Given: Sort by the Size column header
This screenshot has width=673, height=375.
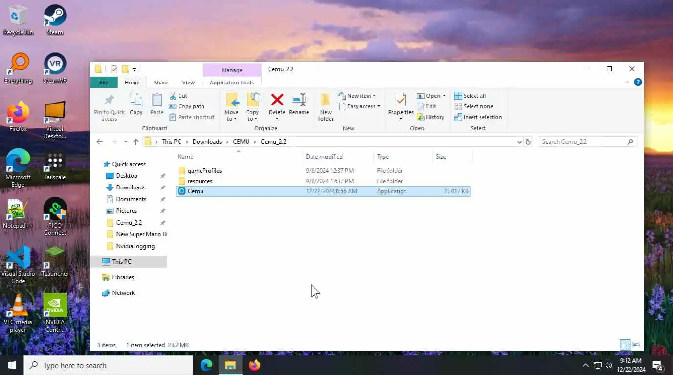Looking at the screenshot, I should click(x=452, y=157).
